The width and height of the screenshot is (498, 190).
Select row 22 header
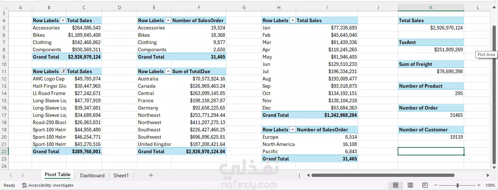click(x=4, y=151)
